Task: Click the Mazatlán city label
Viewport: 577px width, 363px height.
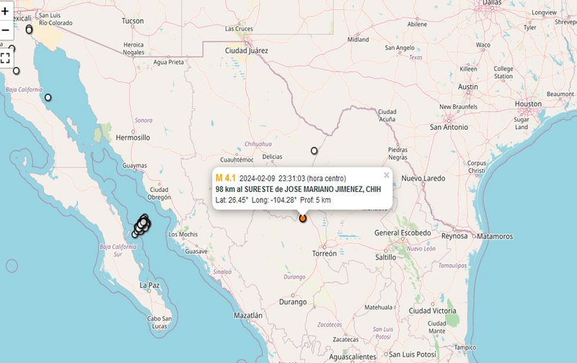Action: (x=248, y=315)
